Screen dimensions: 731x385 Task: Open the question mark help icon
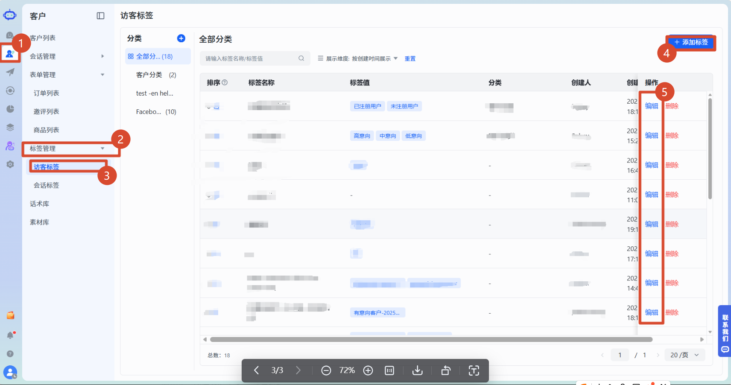click(x=10, y=354)
